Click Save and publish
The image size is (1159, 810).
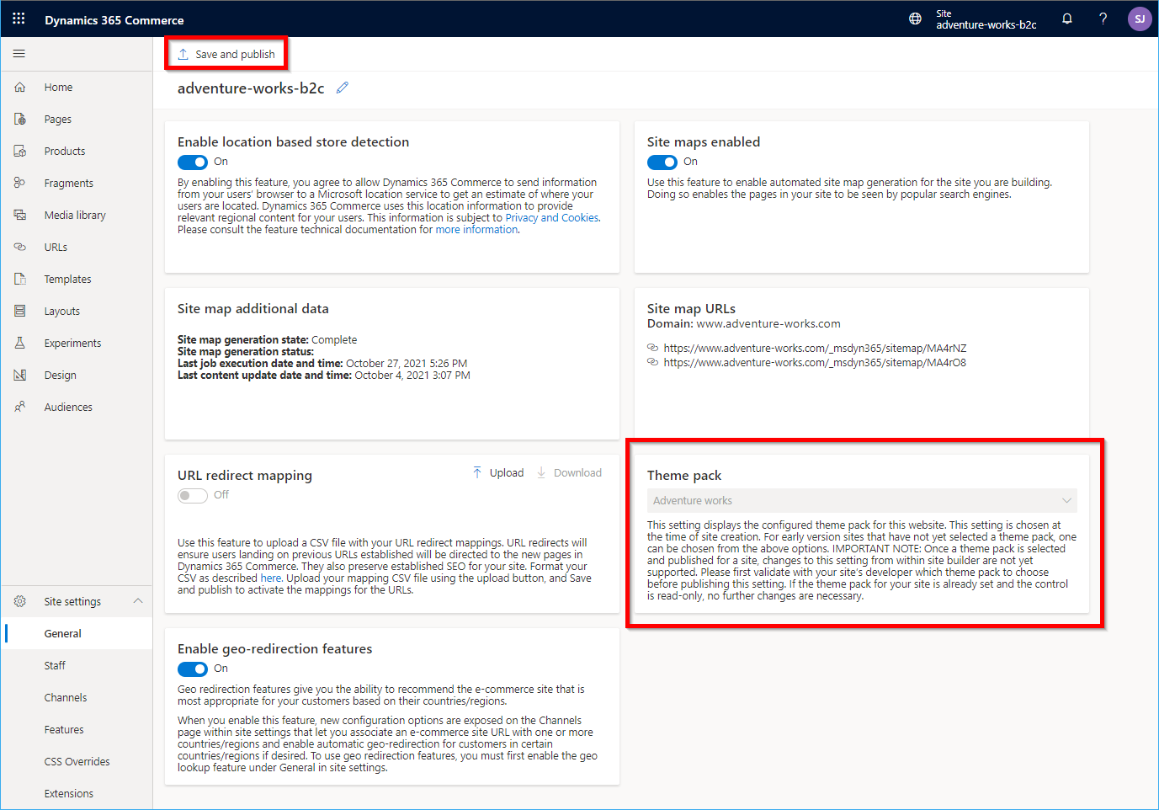point(226,54)
